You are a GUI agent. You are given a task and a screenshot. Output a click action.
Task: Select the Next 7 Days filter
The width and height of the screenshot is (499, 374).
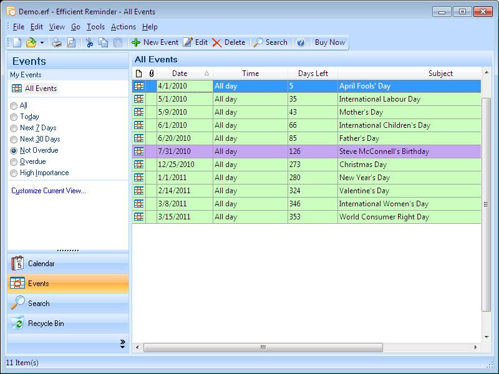tap(14, 128)
